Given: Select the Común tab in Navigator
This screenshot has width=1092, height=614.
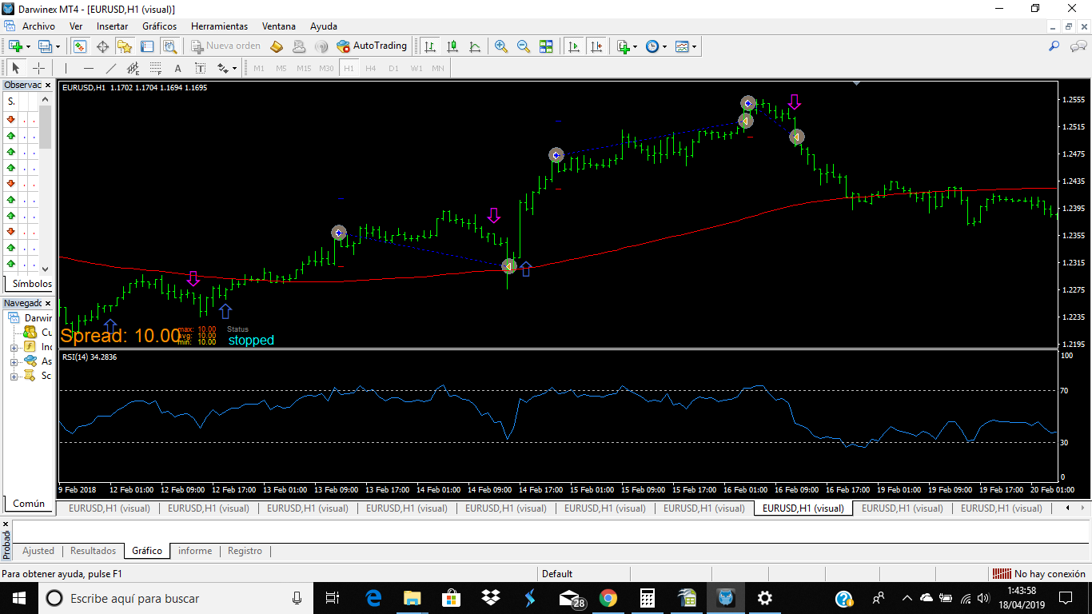Looking at the screenshot, I should point(29,504).
